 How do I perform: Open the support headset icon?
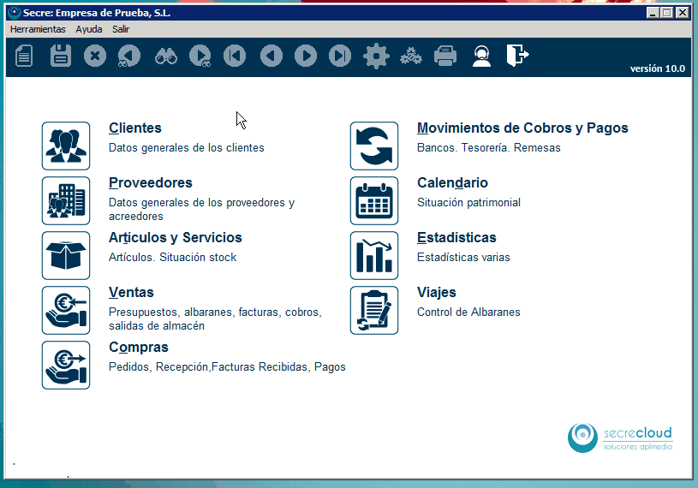point(481,57)
